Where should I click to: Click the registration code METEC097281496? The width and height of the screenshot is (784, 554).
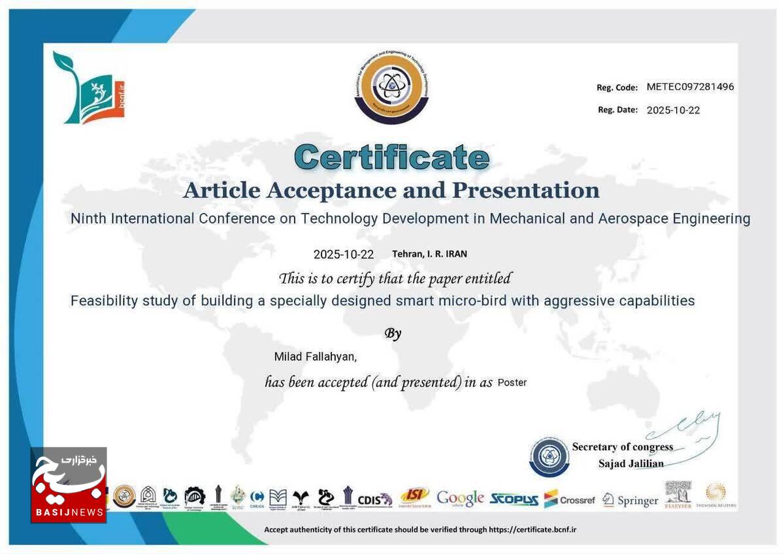click(x=691, y=87)
